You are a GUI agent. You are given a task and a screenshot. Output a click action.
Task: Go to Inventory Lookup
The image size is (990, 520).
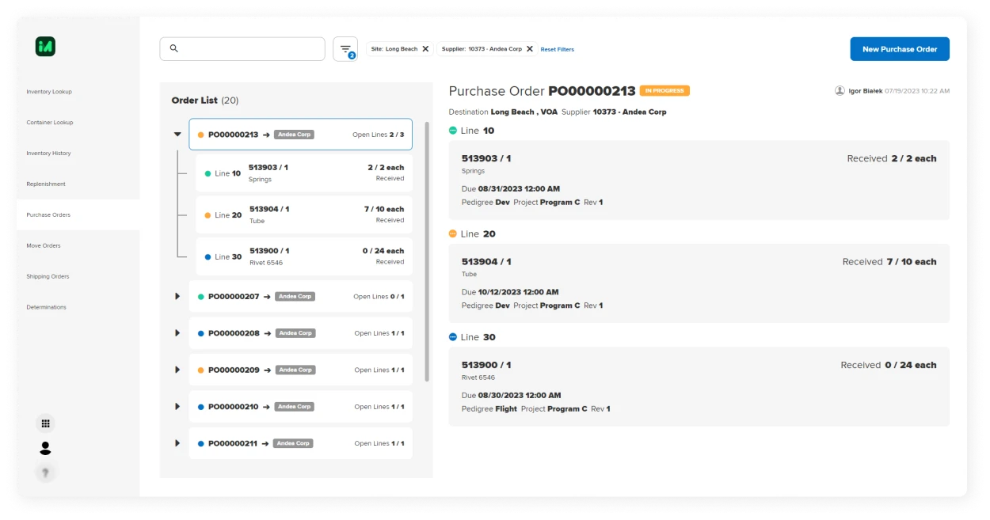pyautogui.click(x=49, y=92)
